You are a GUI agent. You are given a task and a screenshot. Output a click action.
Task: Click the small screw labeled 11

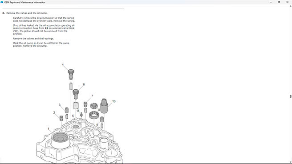pos(81,115)
